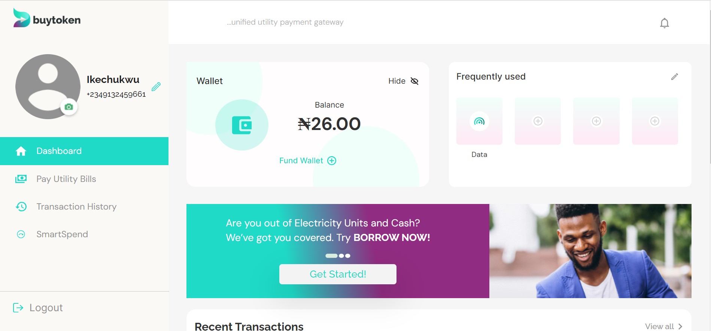Click the buytoken logo

point(47,18)
